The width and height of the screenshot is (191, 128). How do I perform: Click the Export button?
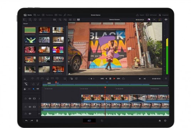pos(140,15)
